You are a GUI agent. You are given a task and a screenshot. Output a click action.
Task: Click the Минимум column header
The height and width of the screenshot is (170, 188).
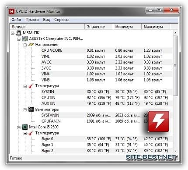127,27
